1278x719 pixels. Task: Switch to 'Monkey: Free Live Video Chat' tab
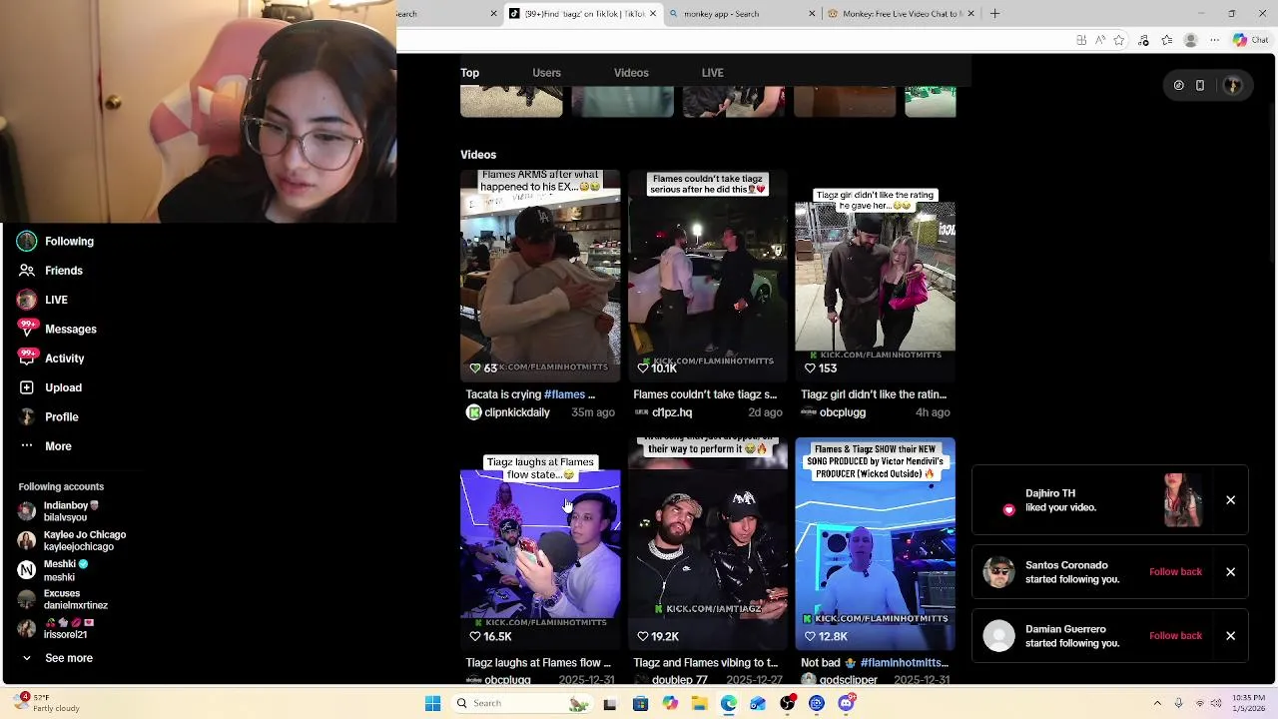click(899, 14)
